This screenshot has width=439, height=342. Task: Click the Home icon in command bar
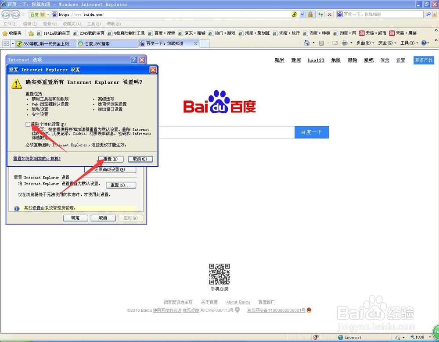pos(307,43)
